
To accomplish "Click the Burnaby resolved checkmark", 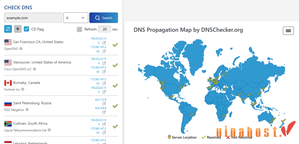I will coord(115,85).
